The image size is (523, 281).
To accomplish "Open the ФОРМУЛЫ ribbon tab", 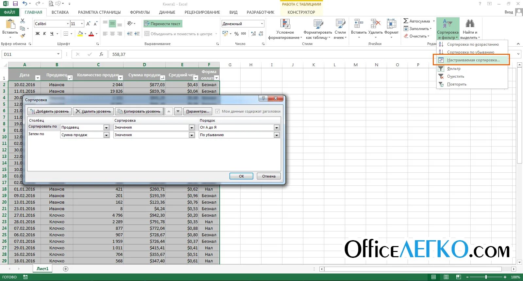I will click(x=140, y=12).
